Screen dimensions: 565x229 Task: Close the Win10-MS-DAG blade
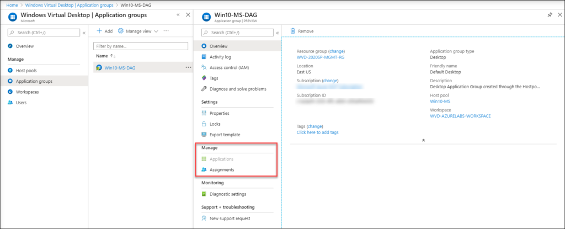559,15
